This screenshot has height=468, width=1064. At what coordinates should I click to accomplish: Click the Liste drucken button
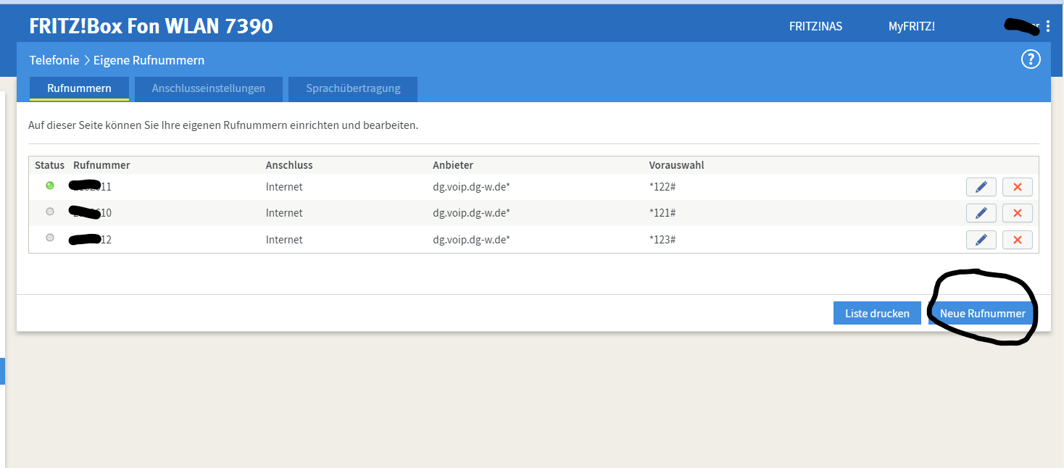877,313
